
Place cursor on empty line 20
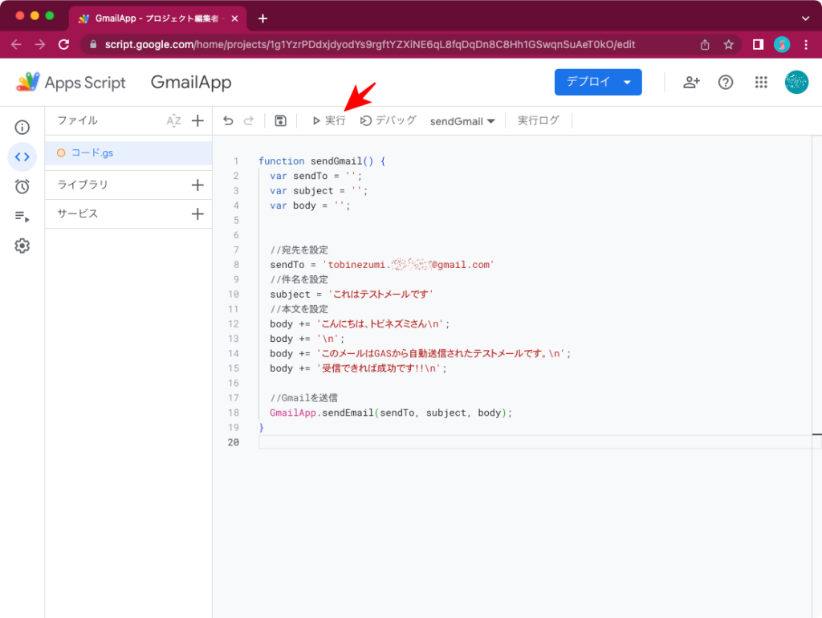click(x=535, y=442)
